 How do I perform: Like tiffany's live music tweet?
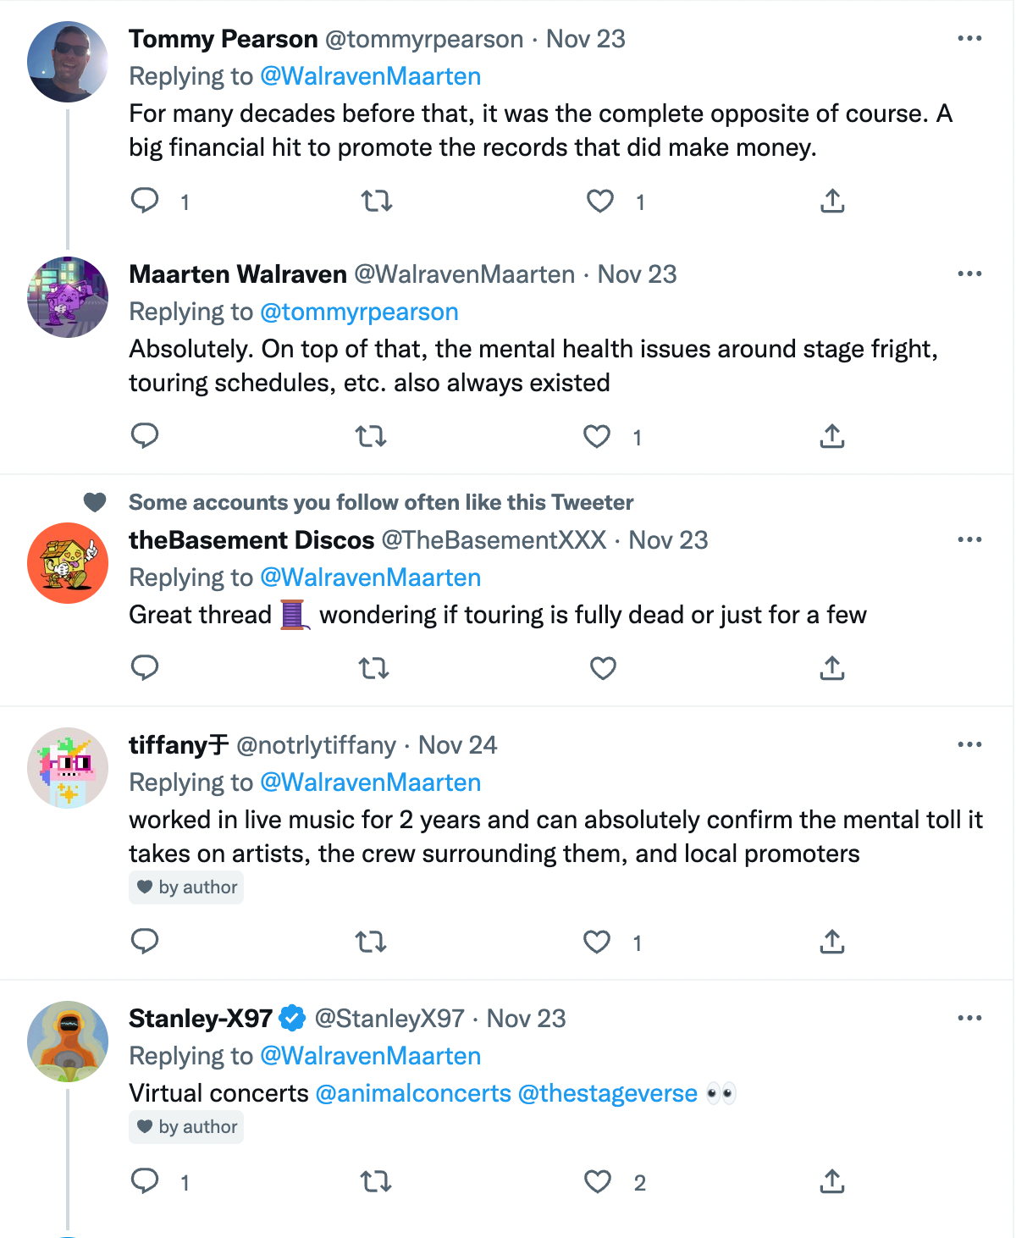597,942
